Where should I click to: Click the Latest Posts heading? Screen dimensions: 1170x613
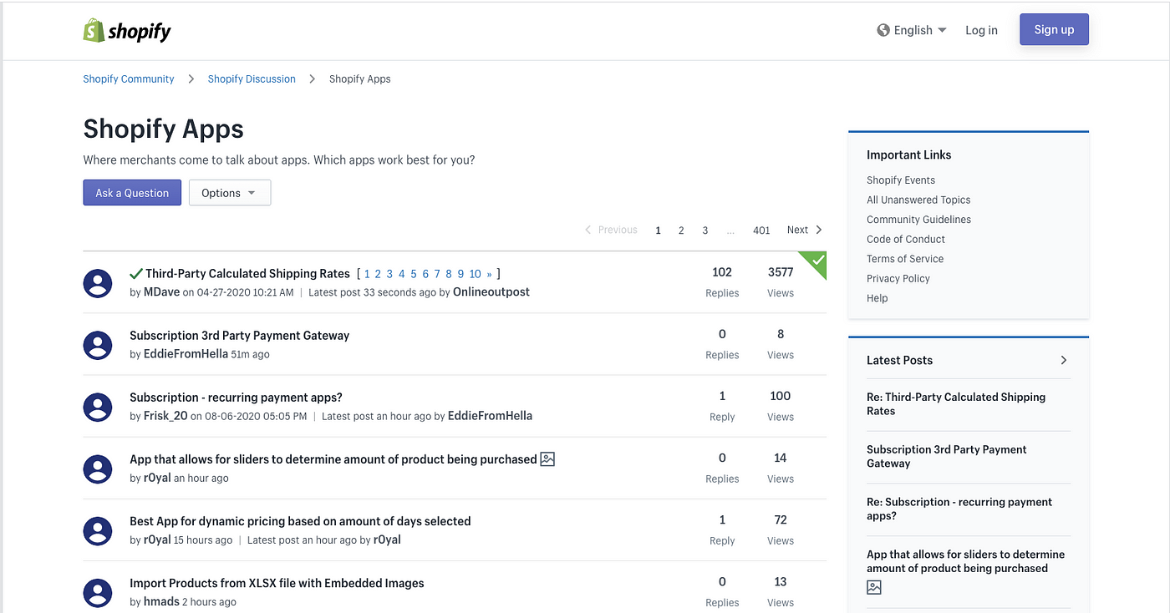899,360
